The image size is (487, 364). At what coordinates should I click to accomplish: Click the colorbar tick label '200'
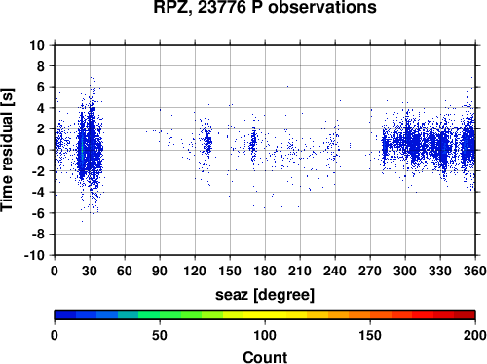[x=475, y=335]
